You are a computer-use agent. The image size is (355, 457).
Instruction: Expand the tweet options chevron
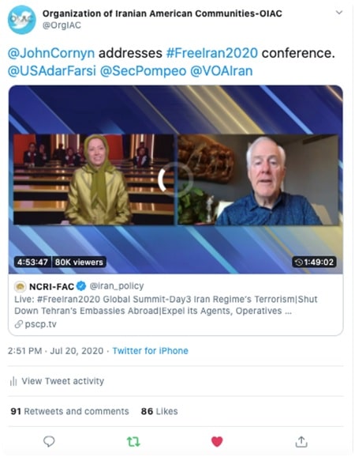click(339, 12)
